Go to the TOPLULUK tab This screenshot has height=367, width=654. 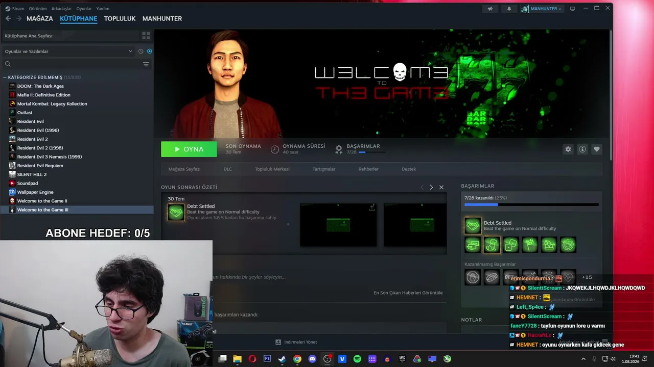pos(120,18)
